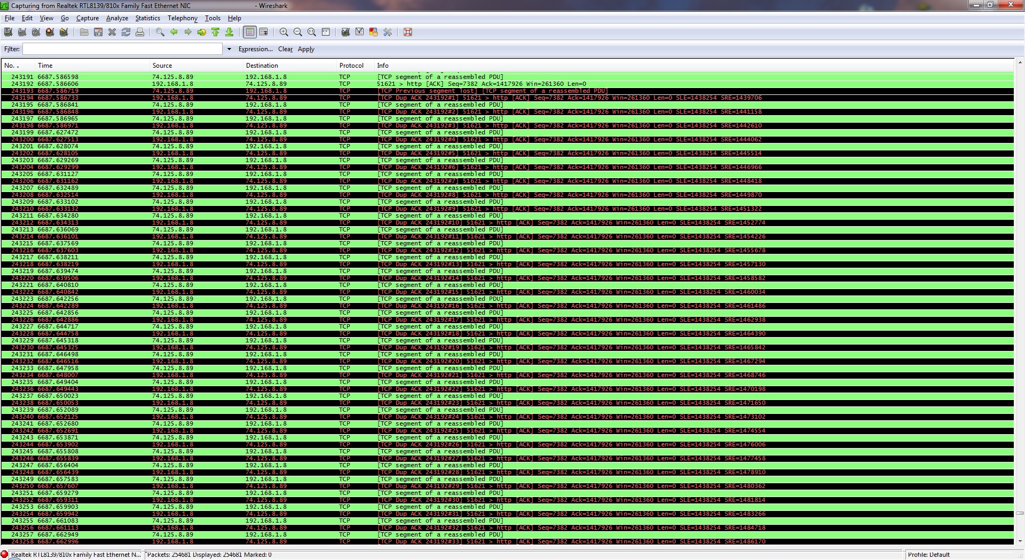Open the Analyze menu
1025x560 pixels.
[x=117, y=18]
